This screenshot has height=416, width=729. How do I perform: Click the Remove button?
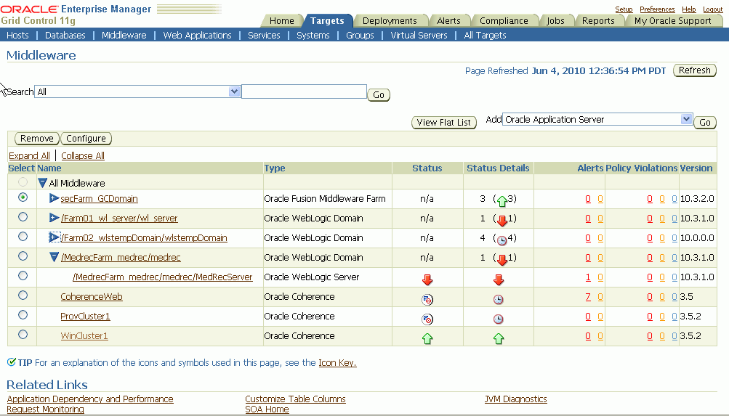coord(37,139)
